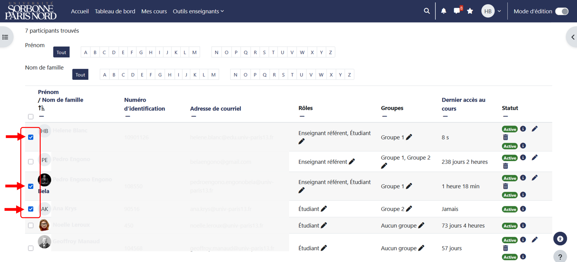Open the course index list icon on the left
Image resolution: width=577 pixels, height=262 pixels.
pyautogui.click(x=5, y=37)
